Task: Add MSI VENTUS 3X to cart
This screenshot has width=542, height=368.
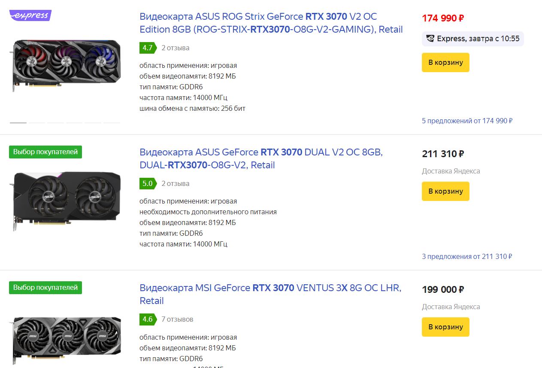Action: pos(445,327)
